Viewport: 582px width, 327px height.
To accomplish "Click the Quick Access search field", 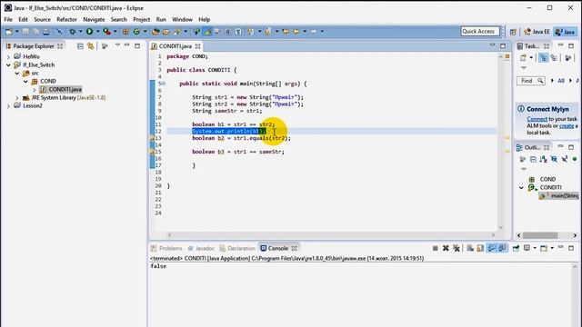I will tap(480, 32).
